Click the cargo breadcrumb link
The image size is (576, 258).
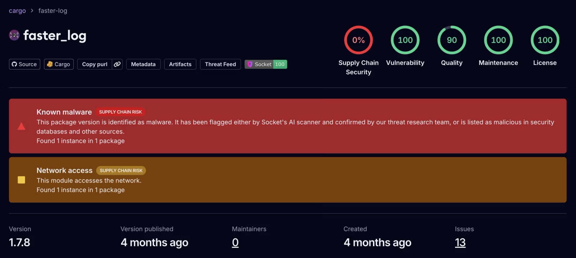tap(17, 11)
